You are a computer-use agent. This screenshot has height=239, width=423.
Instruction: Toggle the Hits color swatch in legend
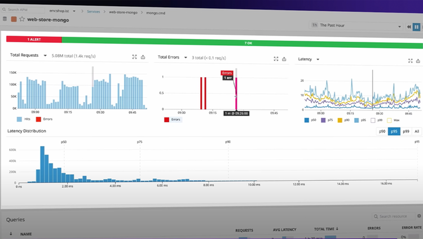[x=19, y=119]
